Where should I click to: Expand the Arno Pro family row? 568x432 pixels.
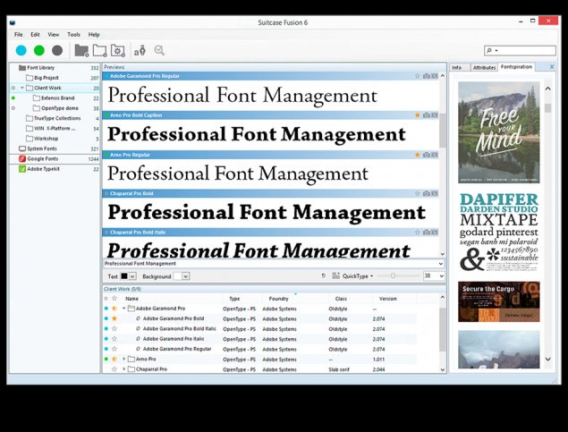click(124, 360)
